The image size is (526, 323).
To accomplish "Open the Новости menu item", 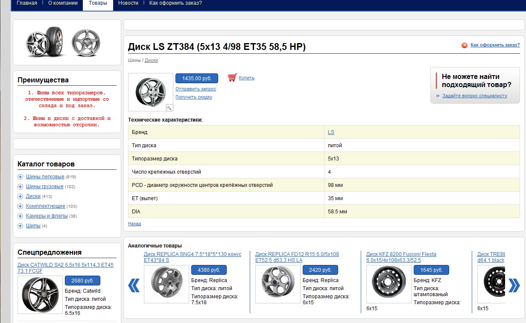I will (128, 3).
